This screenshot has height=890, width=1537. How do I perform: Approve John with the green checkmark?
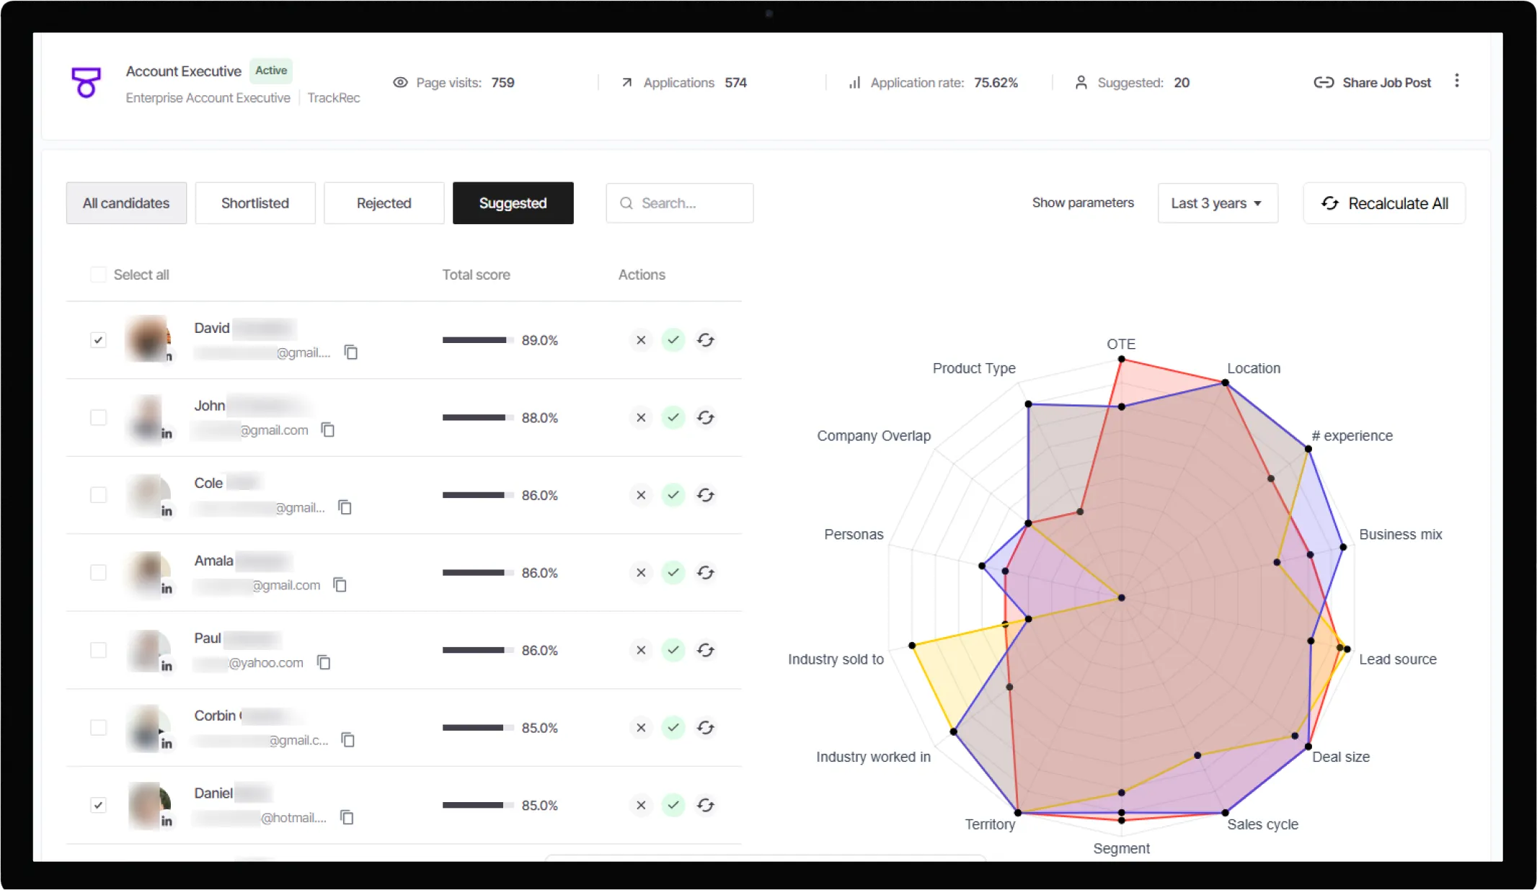coord(673,418)
